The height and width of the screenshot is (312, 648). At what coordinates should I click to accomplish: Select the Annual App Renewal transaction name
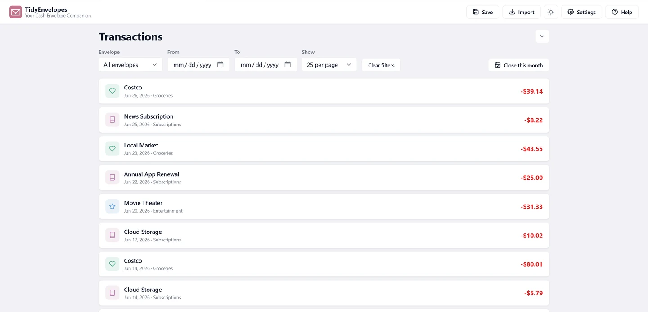(152, 174)
